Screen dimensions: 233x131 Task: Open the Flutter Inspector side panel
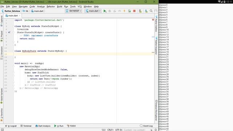156,46
